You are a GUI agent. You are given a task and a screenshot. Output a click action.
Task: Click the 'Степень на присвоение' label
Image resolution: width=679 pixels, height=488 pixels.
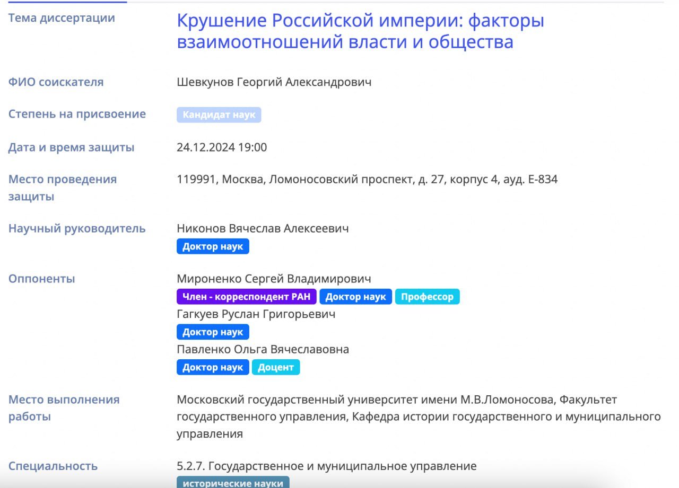click(77, 114)
